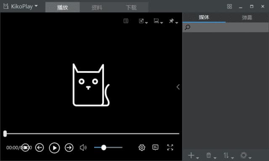Close the KikoPlay window
Viewport: 269px width, 161px height.
263,7
